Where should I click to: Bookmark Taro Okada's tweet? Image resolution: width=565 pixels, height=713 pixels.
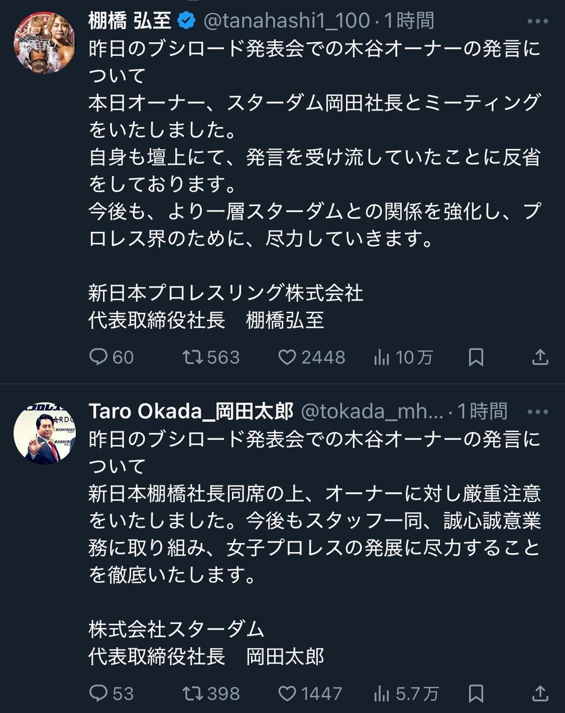475,693
